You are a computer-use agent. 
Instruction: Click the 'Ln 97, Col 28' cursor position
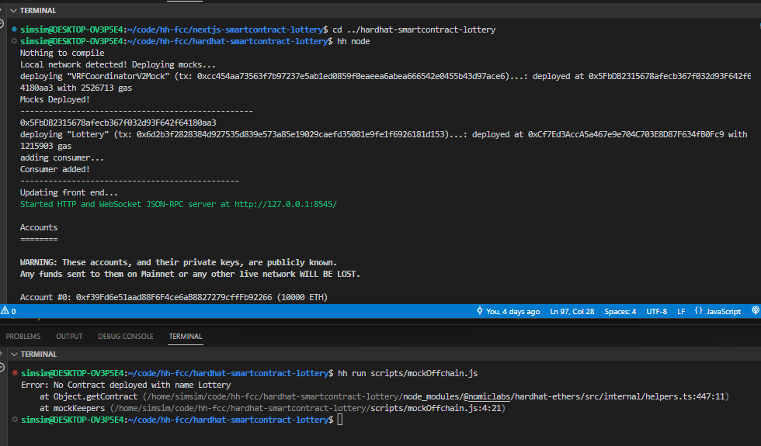click(572, 312)
